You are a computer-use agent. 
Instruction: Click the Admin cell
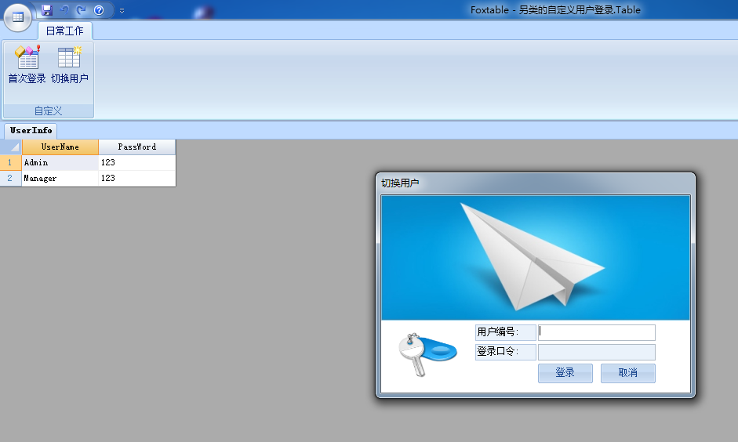[x=60, y=162]
